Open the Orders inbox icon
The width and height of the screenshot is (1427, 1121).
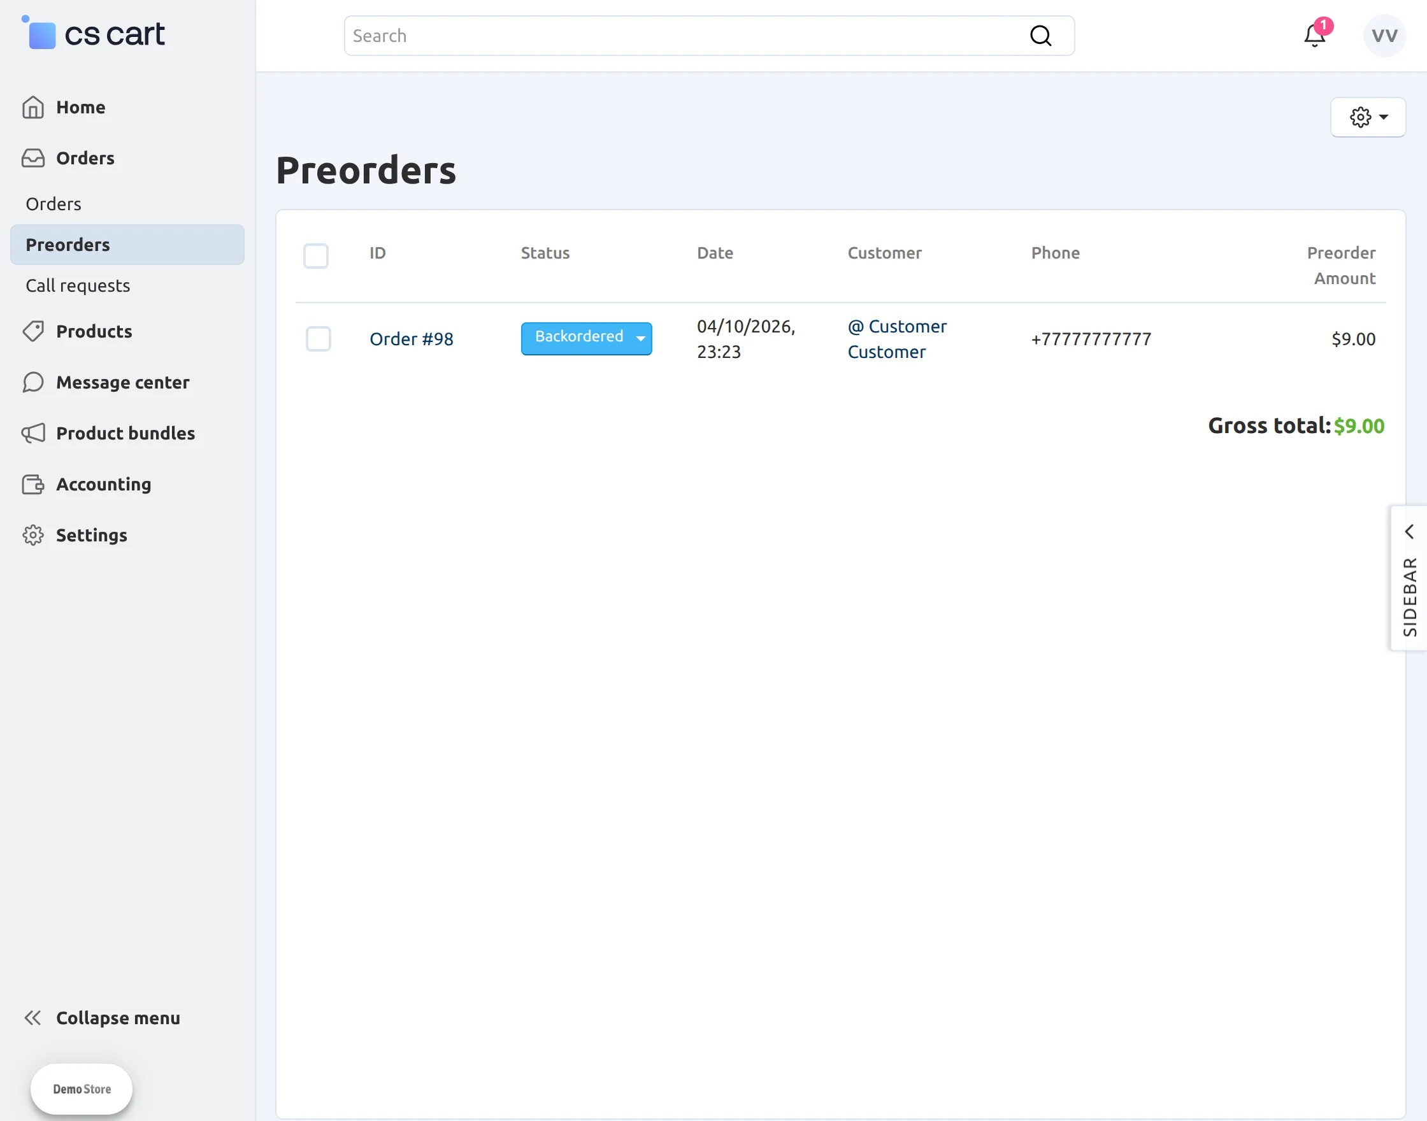tap(33, 157)
